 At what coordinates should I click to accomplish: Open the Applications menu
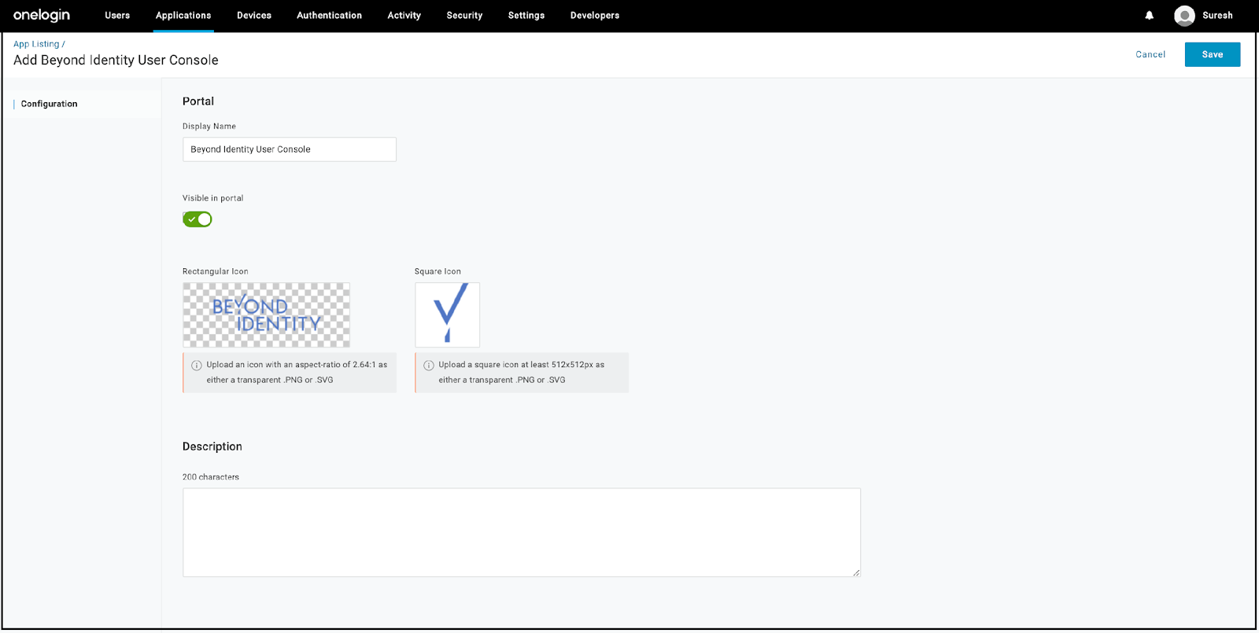(x=183, y=15)
